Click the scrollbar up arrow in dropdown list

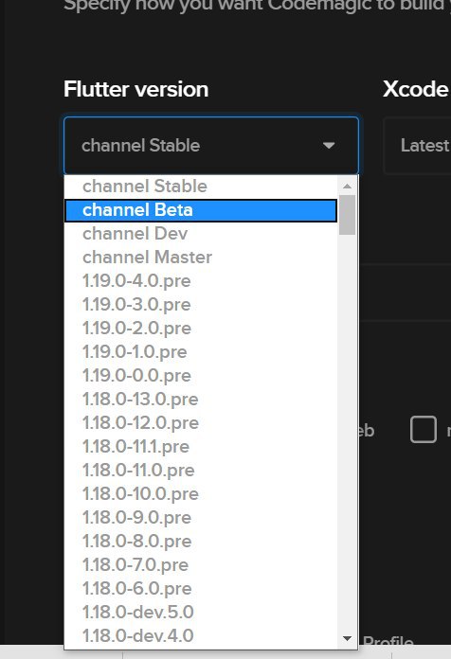347,186
